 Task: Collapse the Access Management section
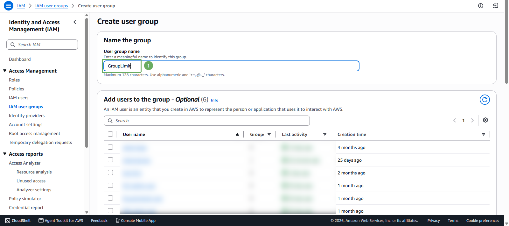pyautogui.click(x=5, y=71)
